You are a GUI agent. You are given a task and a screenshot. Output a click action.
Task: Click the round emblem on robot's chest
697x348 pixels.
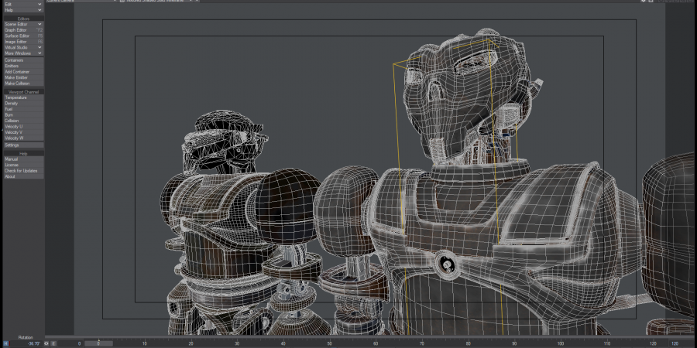pyautogui.click(x=445, y=264)
